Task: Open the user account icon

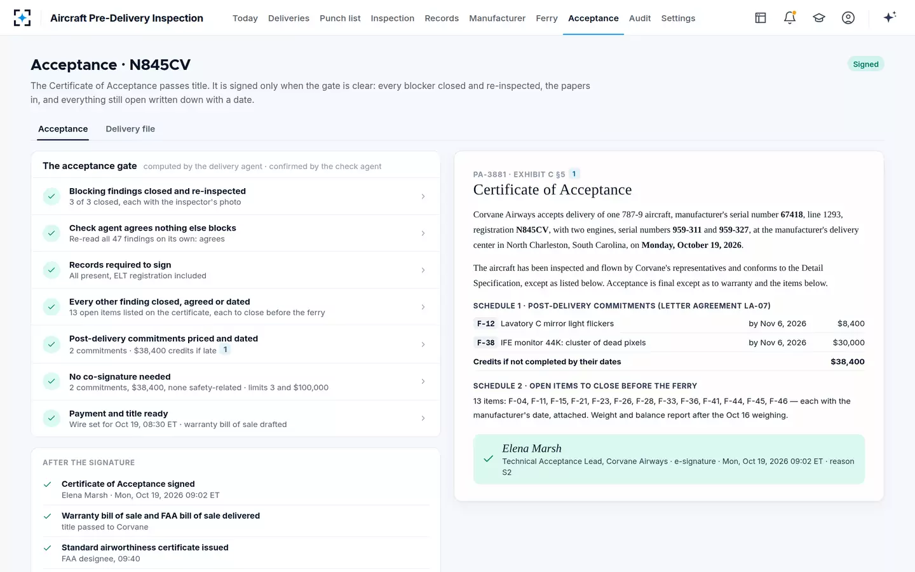Action: click(848, 18)
